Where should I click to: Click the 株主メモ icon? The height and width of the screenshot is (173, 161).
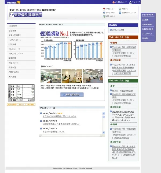120,9
